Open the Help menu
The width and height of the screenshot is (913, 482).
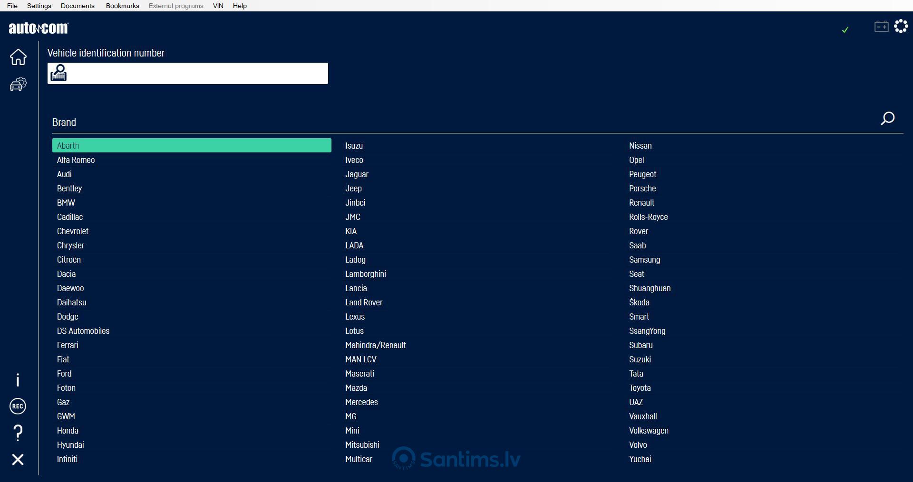tap(240, 6)
